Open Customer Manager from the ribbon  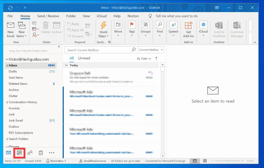coord(237,29)
